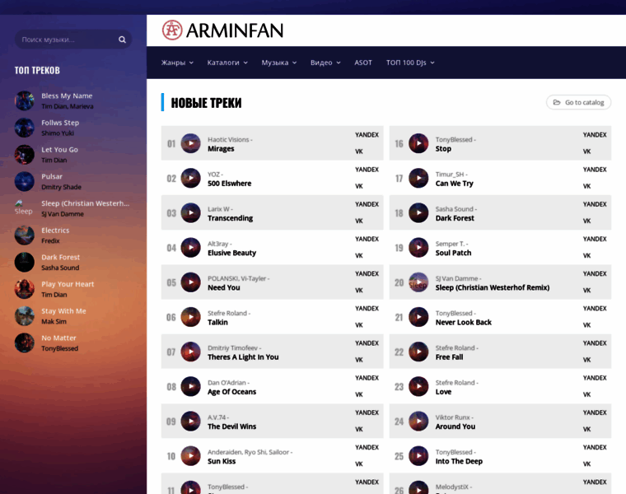The image size is (626, 494).
Task: Open the ARMINFAN logo homepage
Action: [222, 30]
